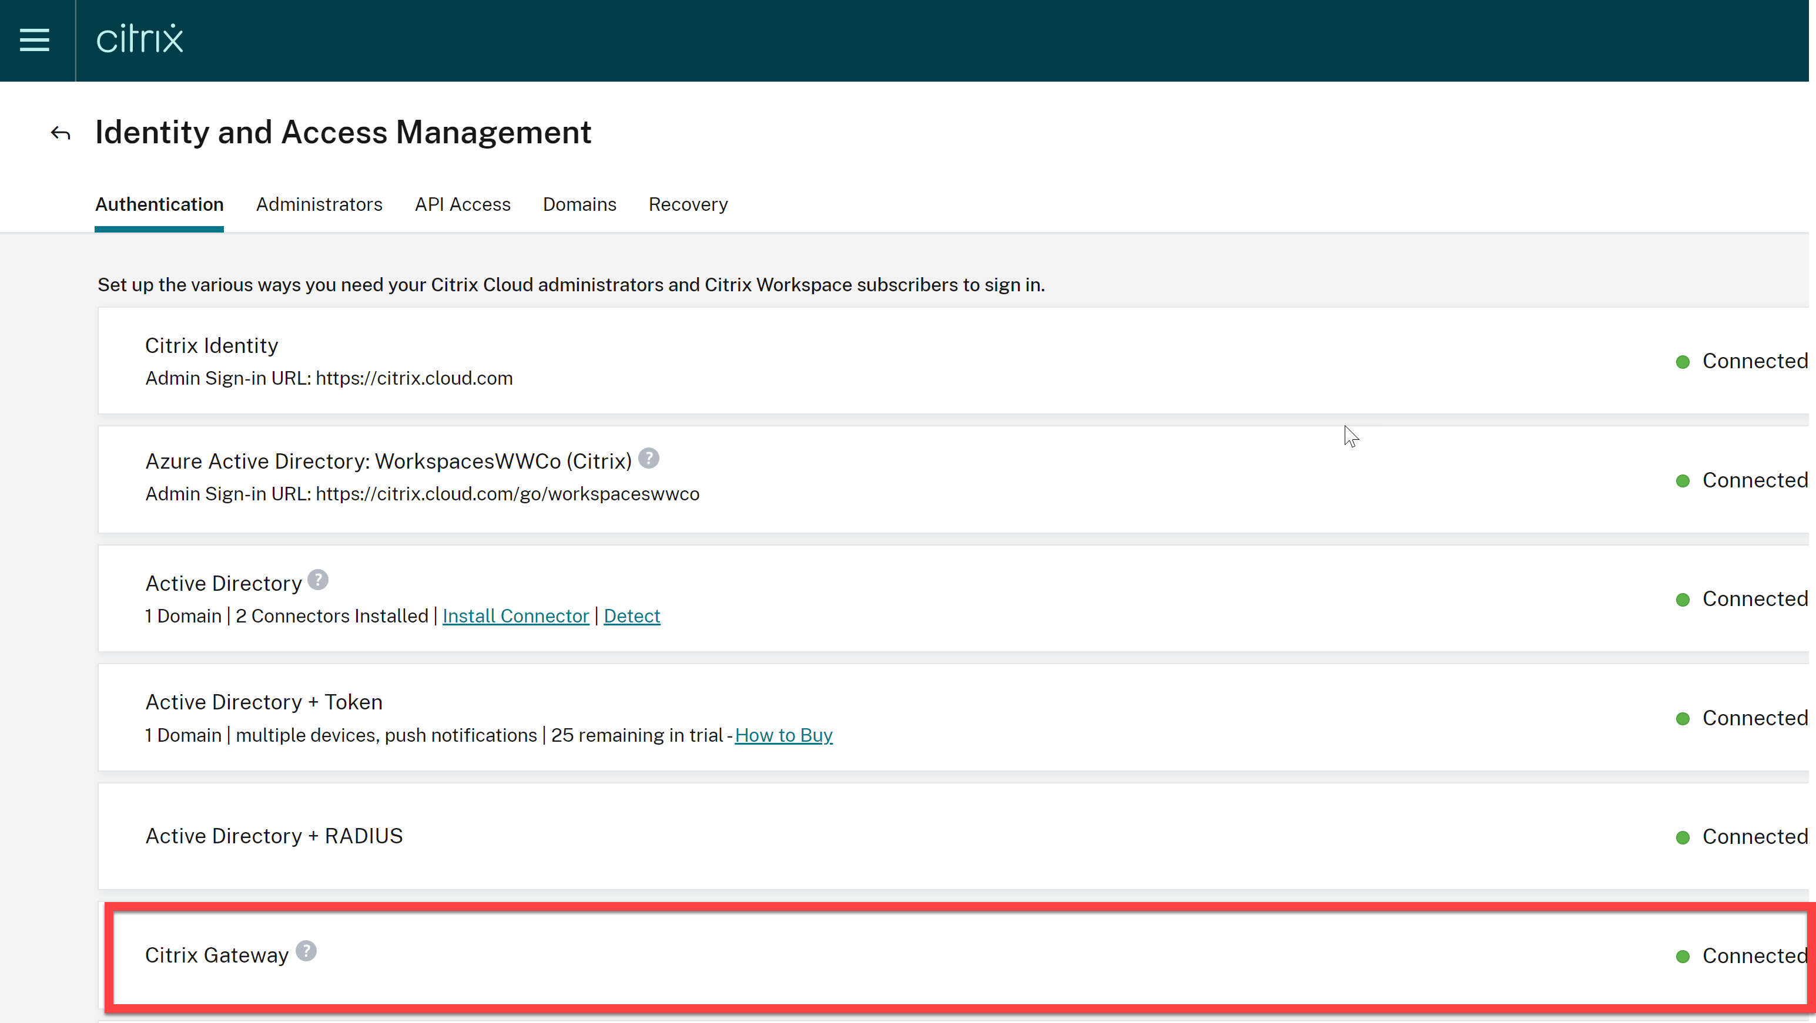Click green status dot for Citrix Gateway
Image resolution: width=1816 pixels, height=1023 pixels.
(x=1683, y=957)
